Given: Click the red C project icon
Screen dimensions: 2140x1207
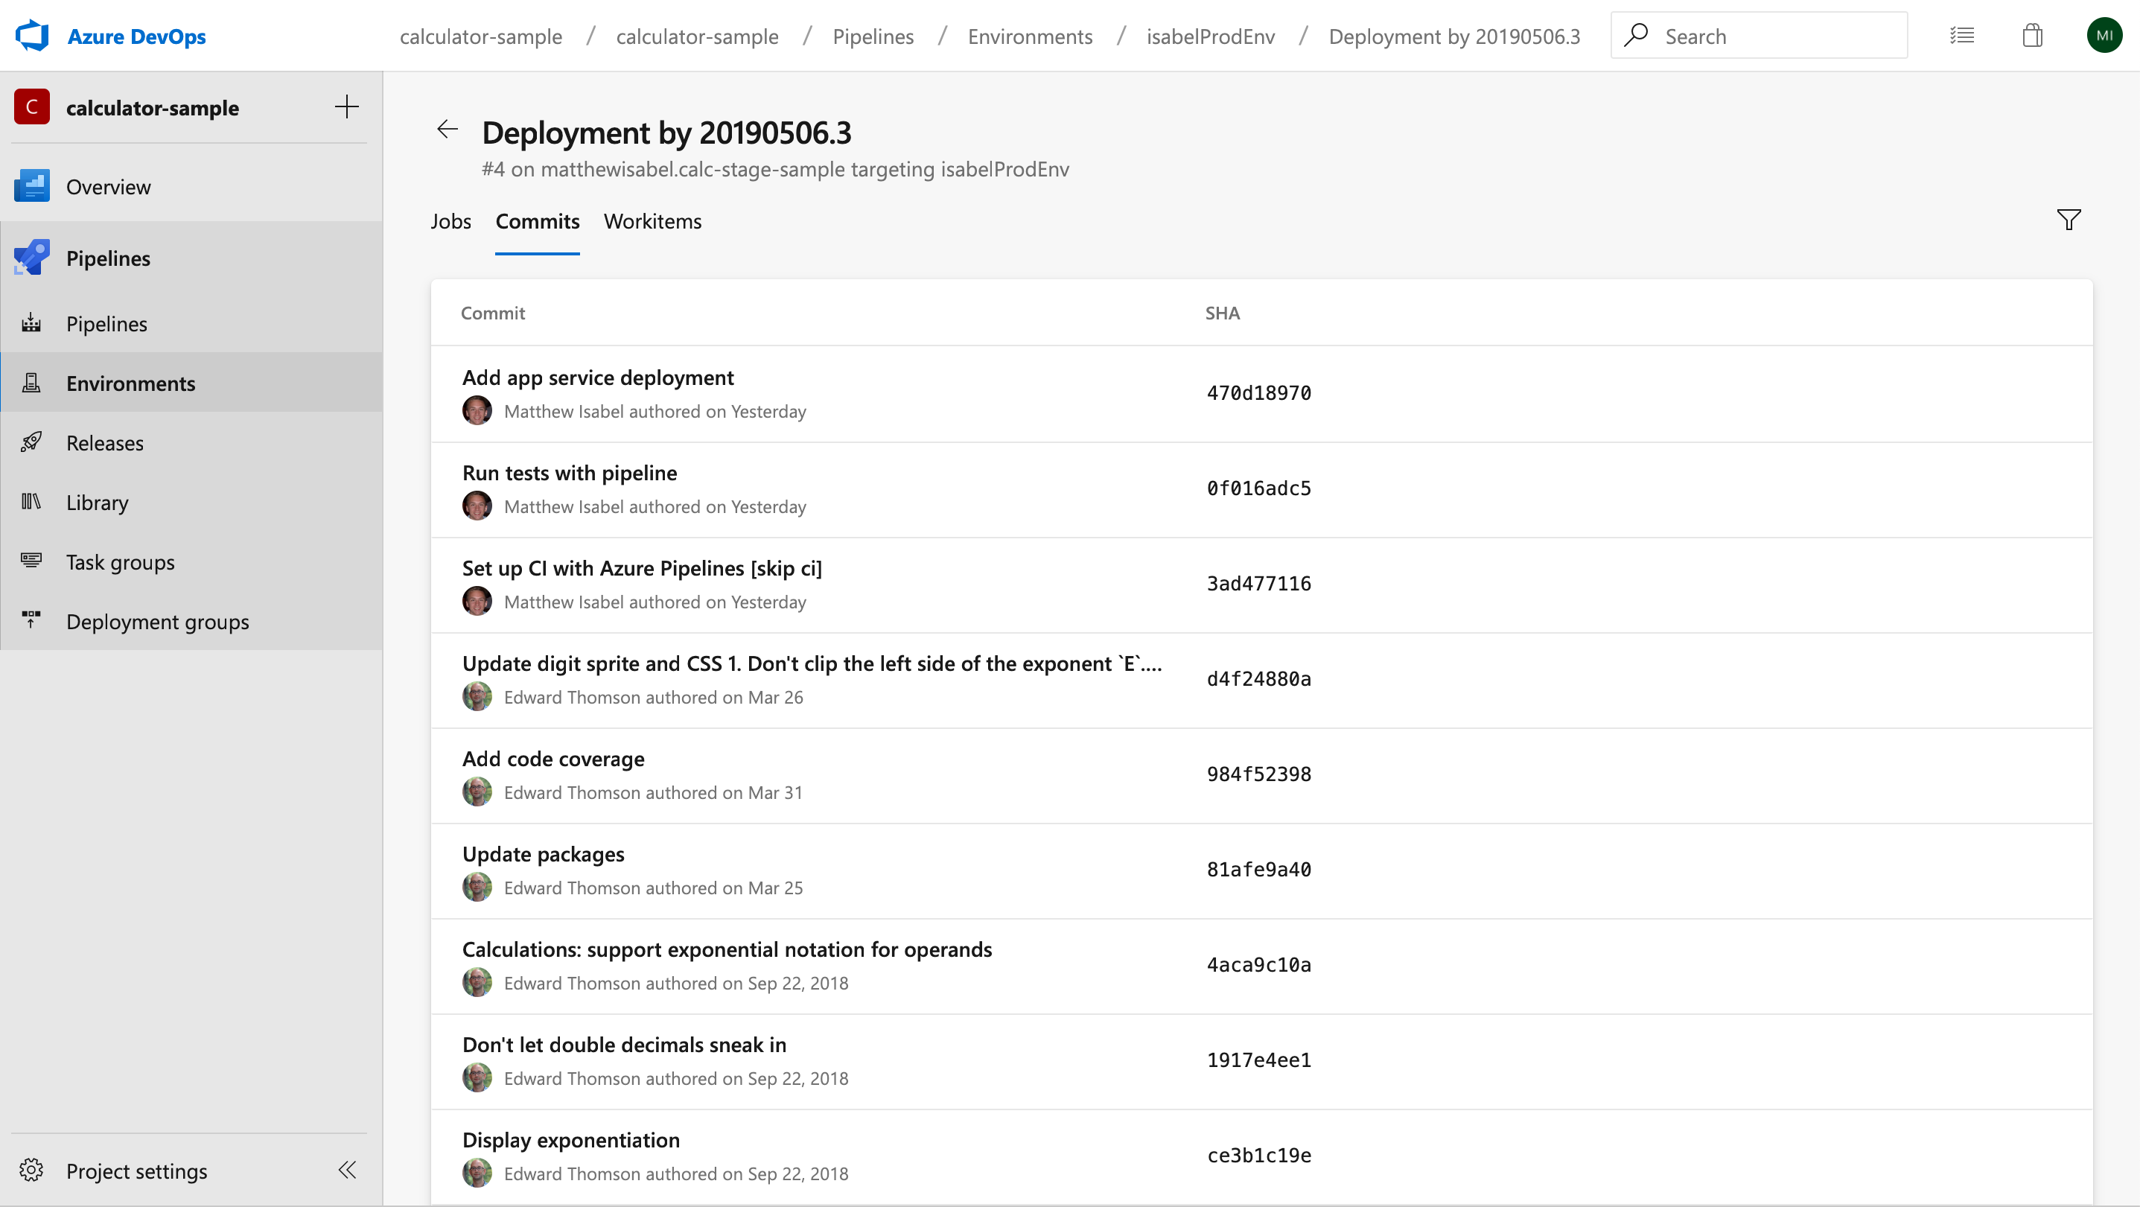Looking at the screenshot, I should point(31,107).
